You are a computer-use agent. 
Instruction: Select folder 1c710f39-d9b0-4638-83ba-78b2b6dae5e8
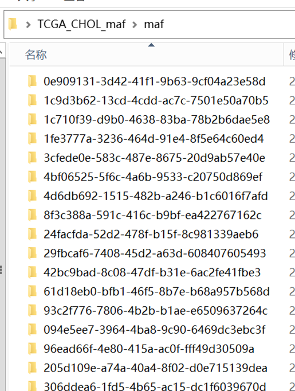pos(156,120)
